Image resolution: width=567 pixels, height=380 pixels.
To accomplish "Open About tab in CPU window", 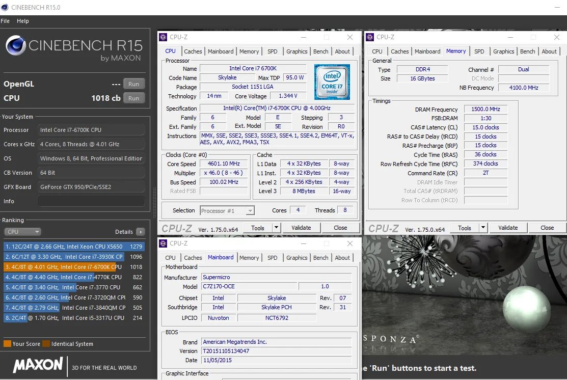I will 342,51.
